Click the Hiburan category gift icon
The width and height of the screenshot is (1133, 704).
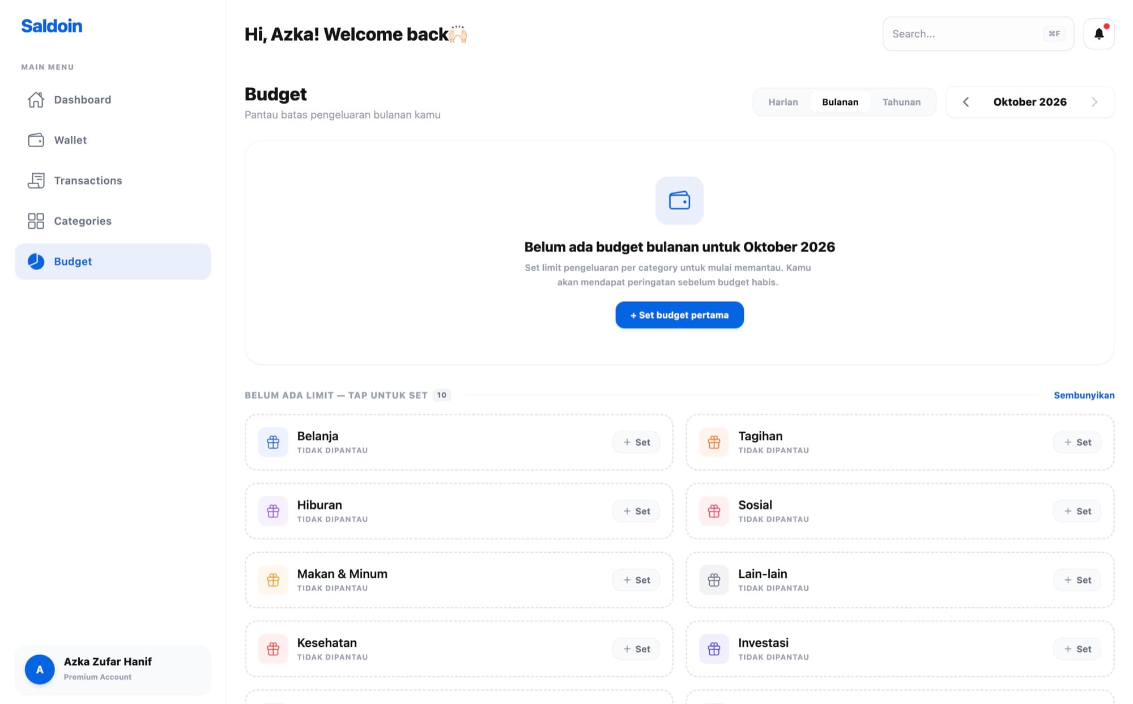tap(273, 511)
